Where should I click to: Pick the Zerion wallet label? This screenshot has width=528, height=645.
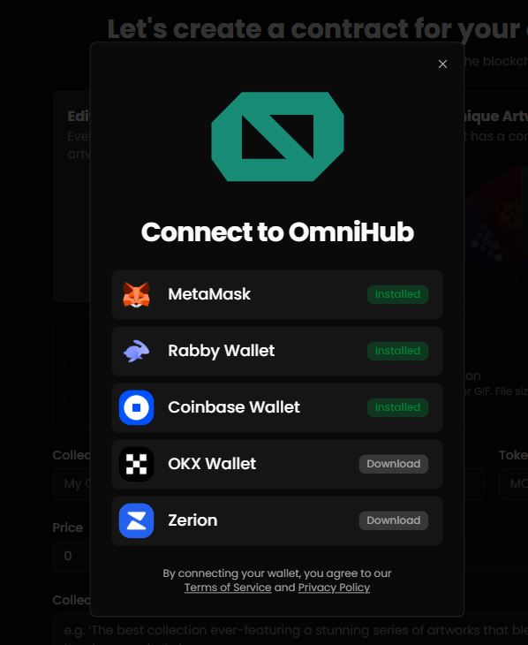192,520
